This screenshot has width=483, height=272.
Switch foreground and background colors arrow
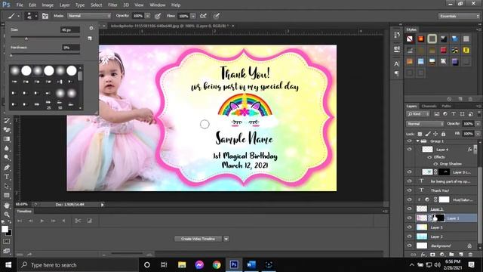(x=9, y=222)
